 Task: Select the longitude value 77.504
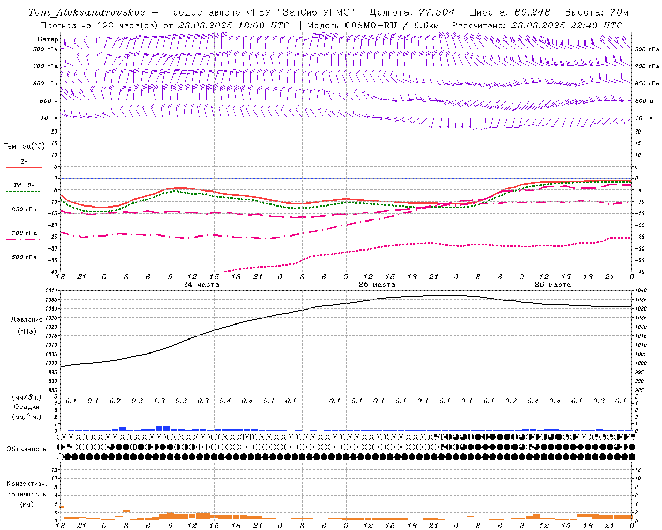(437, 12)
